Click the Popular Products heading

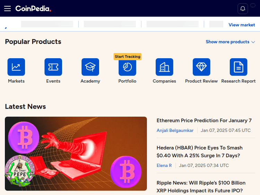pyautogui.click(x=33, y=42)
